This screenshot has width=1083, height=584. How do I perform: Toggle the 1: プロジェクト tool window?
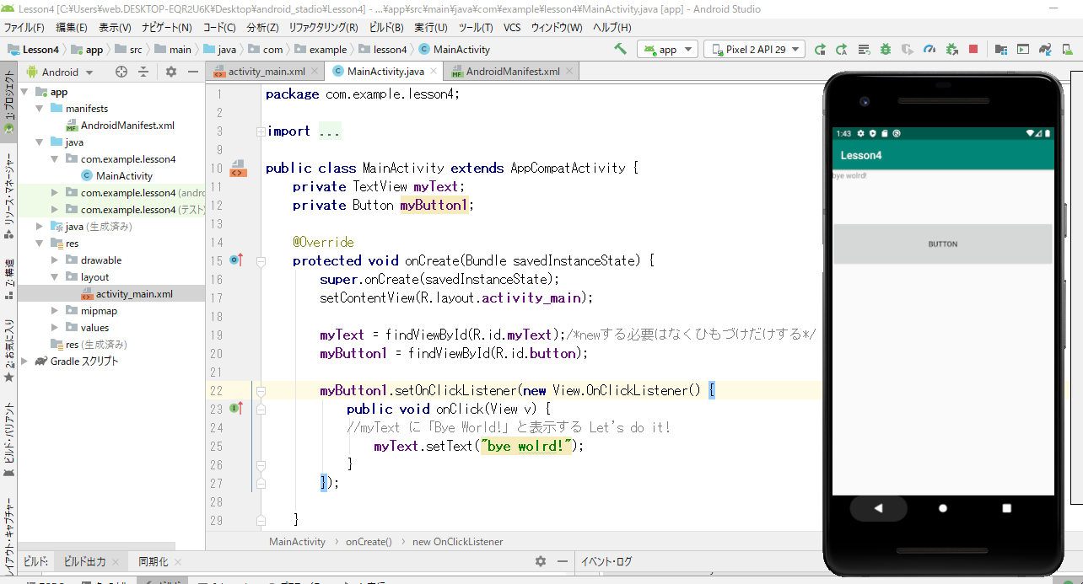click(x=8, y=100)
